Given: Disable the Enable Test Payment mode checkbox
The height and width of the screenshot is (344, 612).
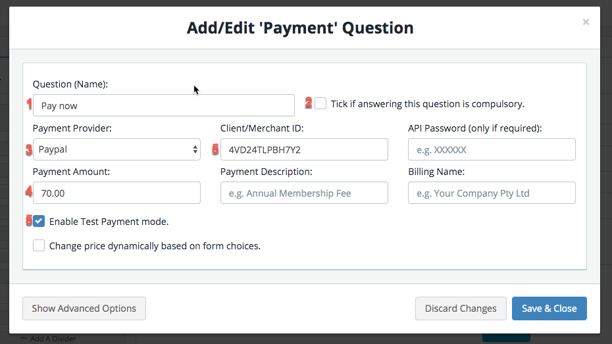Looking at the screenshot, I should point(39,222).
